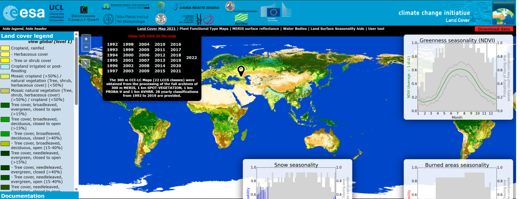Select the Land Surface Seasonality menu item

333,29
